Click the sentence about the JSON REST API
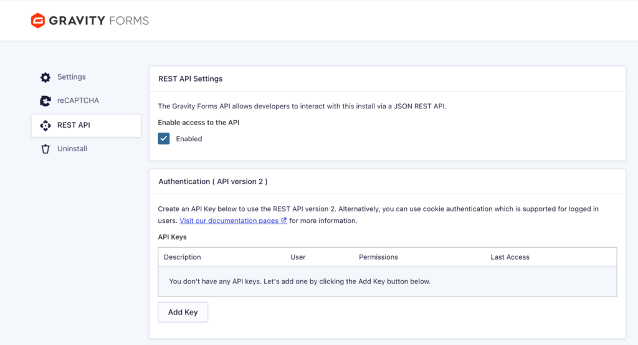Screen dimensions: 638x345 302,106
